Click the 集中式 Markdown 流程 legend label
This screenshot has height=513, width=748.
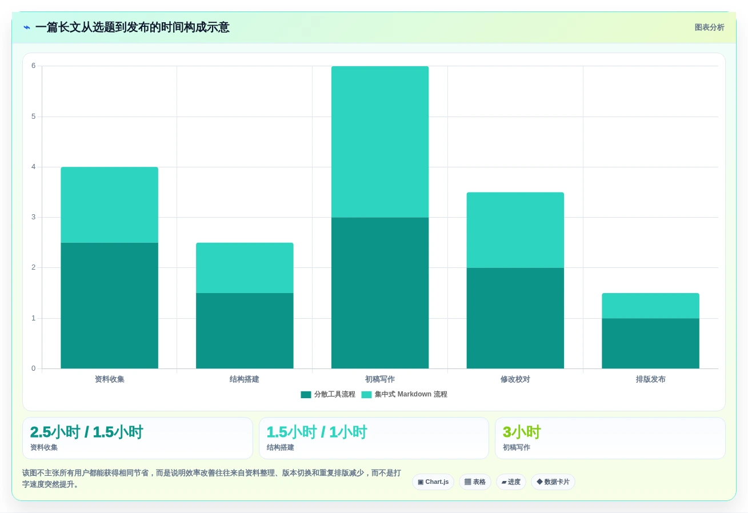[411, 395]
